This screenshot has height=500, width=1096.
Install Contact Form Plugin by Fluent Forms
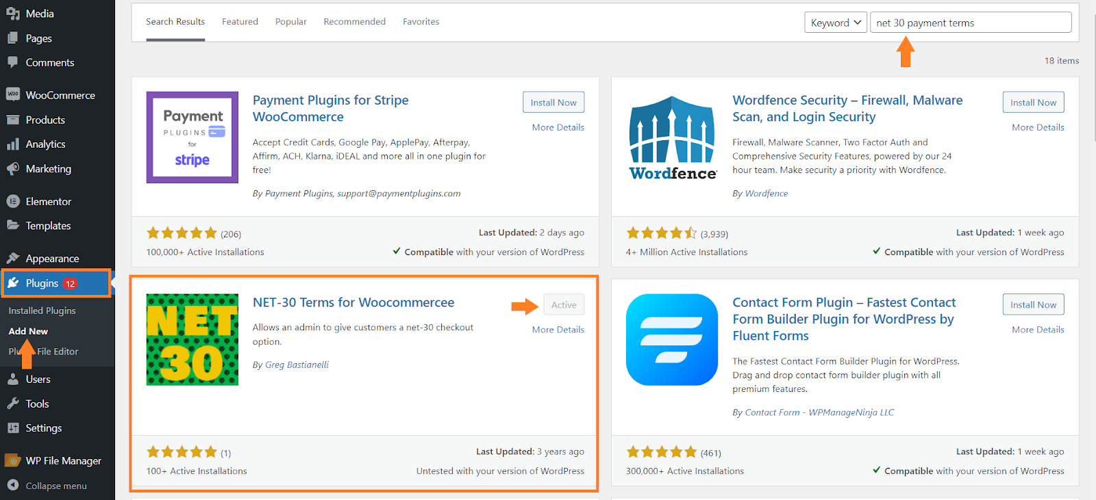coord(1033,305)
